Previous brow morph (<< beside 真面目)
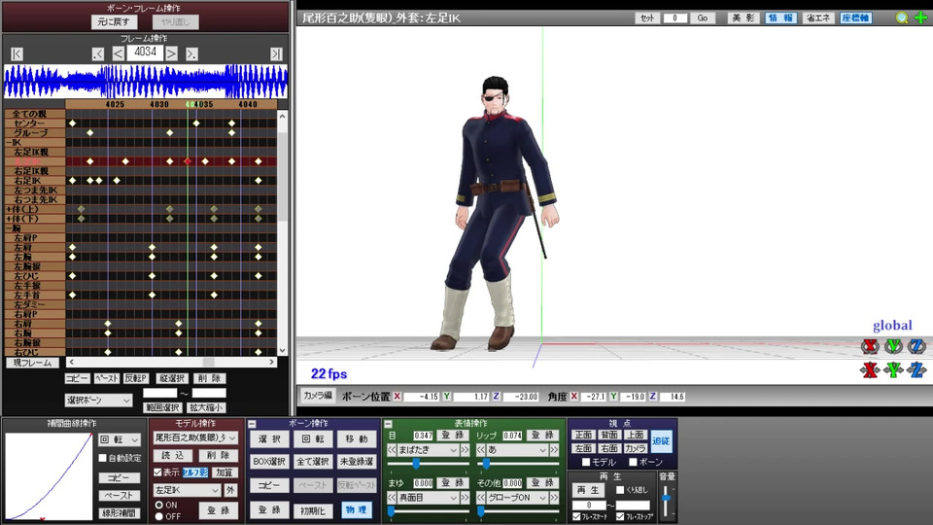933x525 pixels. coord(392,498)
